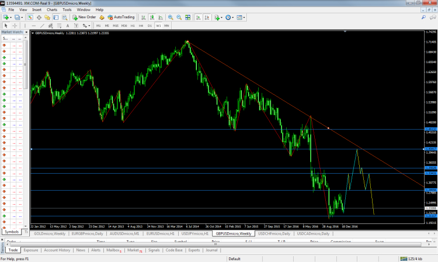This screenshot has height=262, width=438.
Task: Toggle the Navigator star-folder icon
Action: 47,18
